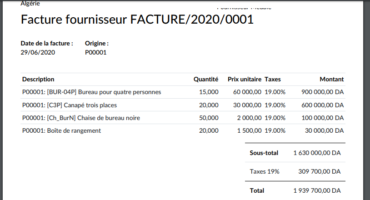Click the Quantité column header
The image size is (370, 200).
click(206, 79)
